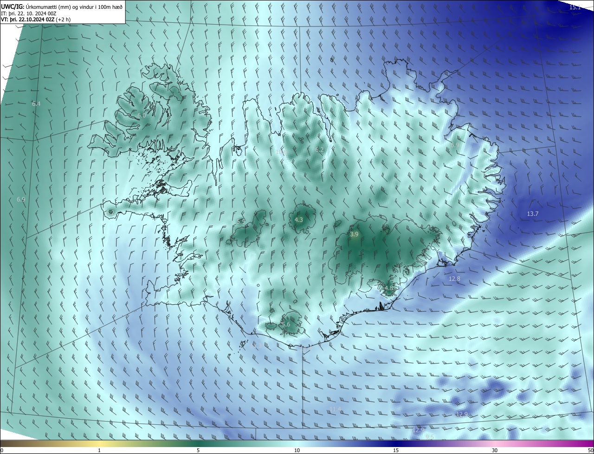
Task: Click the 15.1 value label
Action: point(575,7)
